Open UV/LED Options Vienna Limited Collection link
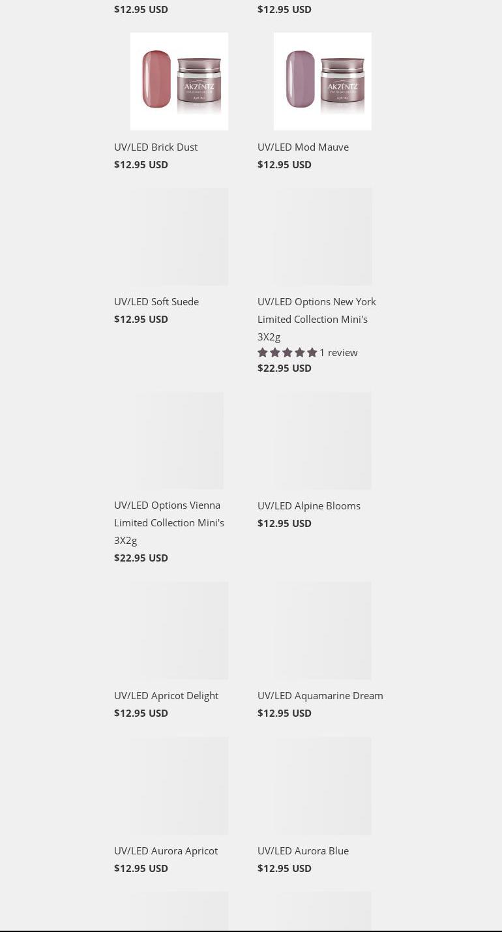This screenshot has width=502, height=932. pos(169,522)
